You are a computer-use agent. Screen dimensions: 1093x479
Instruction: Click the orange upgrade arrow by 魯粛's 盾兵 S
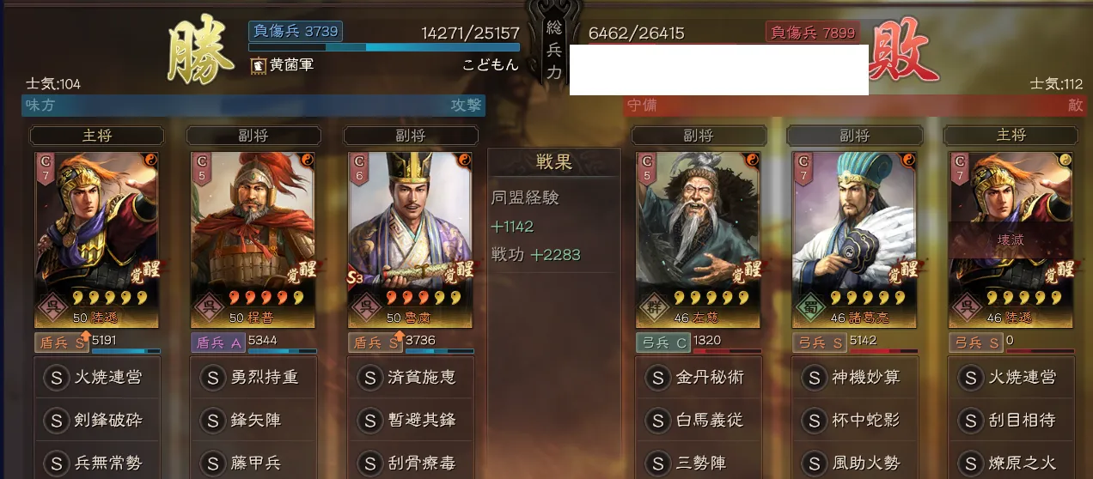[x=398, y=336]
